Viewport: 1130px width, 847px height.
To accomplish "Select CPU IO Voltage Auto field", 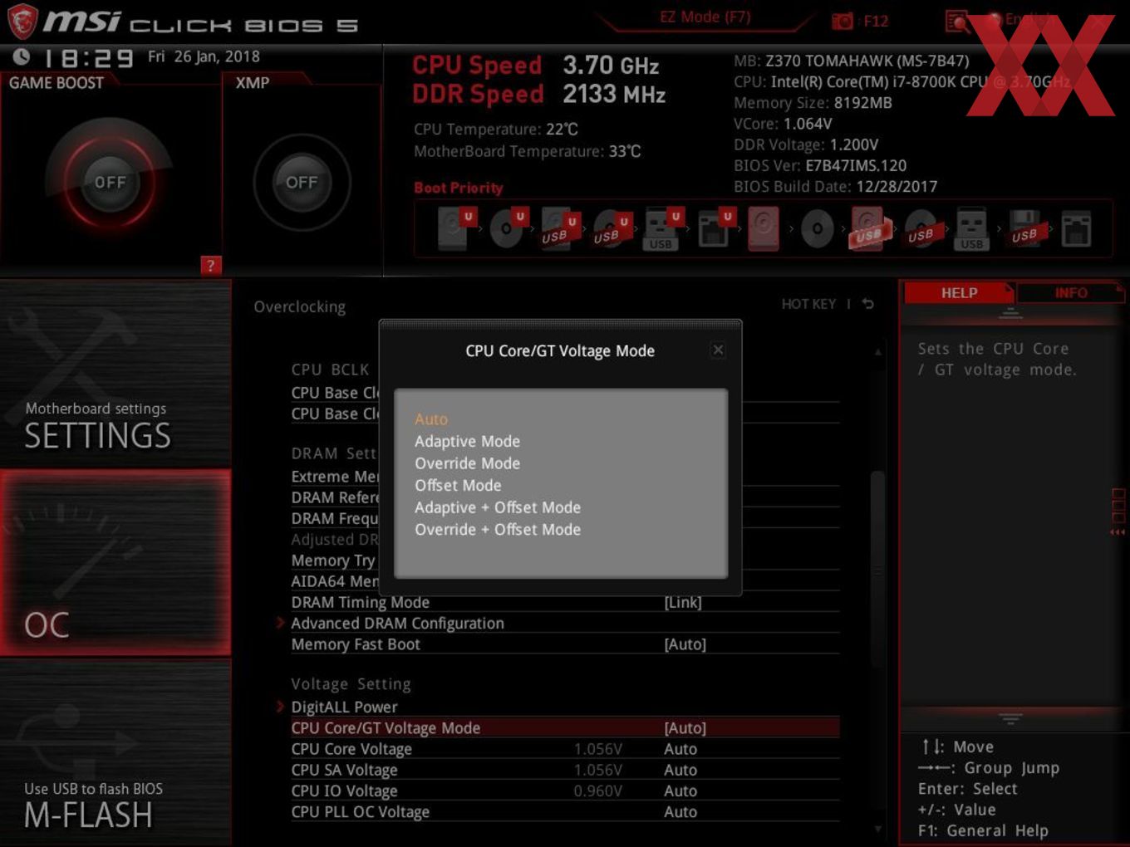I will point(680,791).
